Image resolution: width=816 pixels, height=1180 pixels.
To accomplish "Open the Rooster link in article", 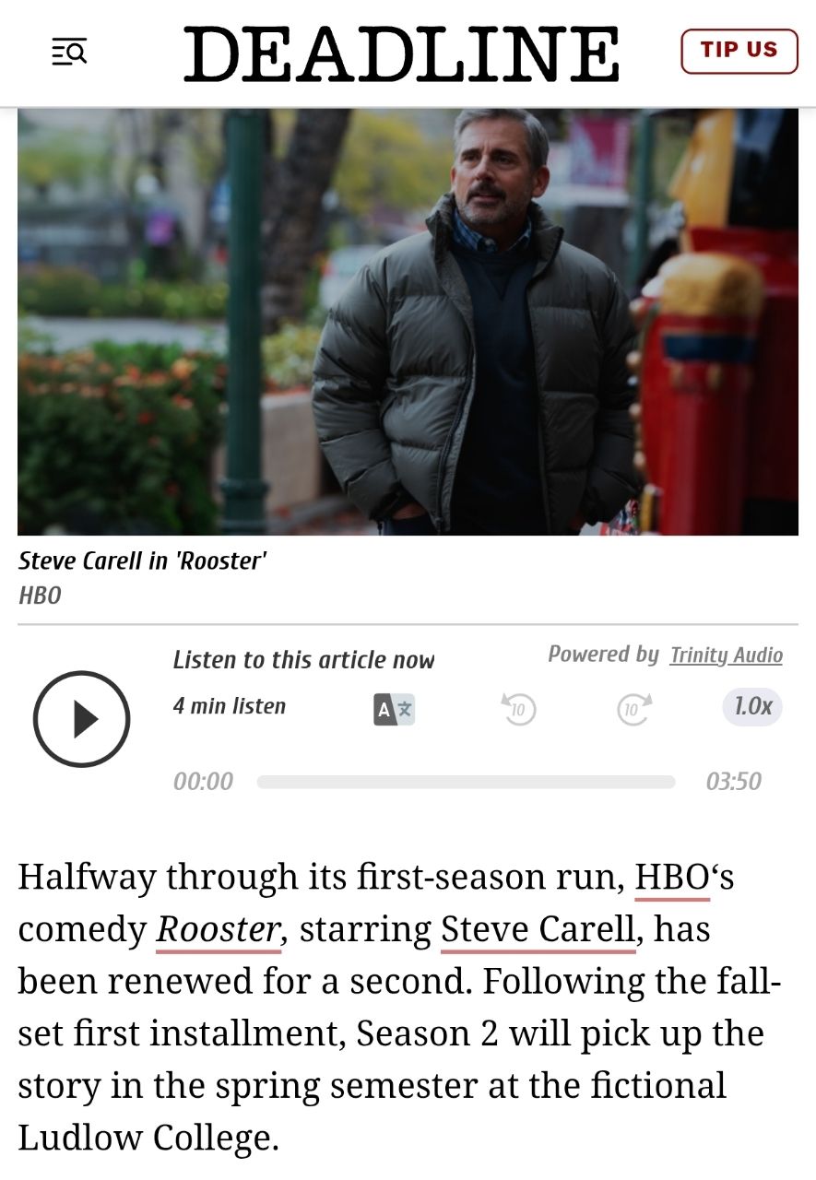I will (x=219, y=930).
